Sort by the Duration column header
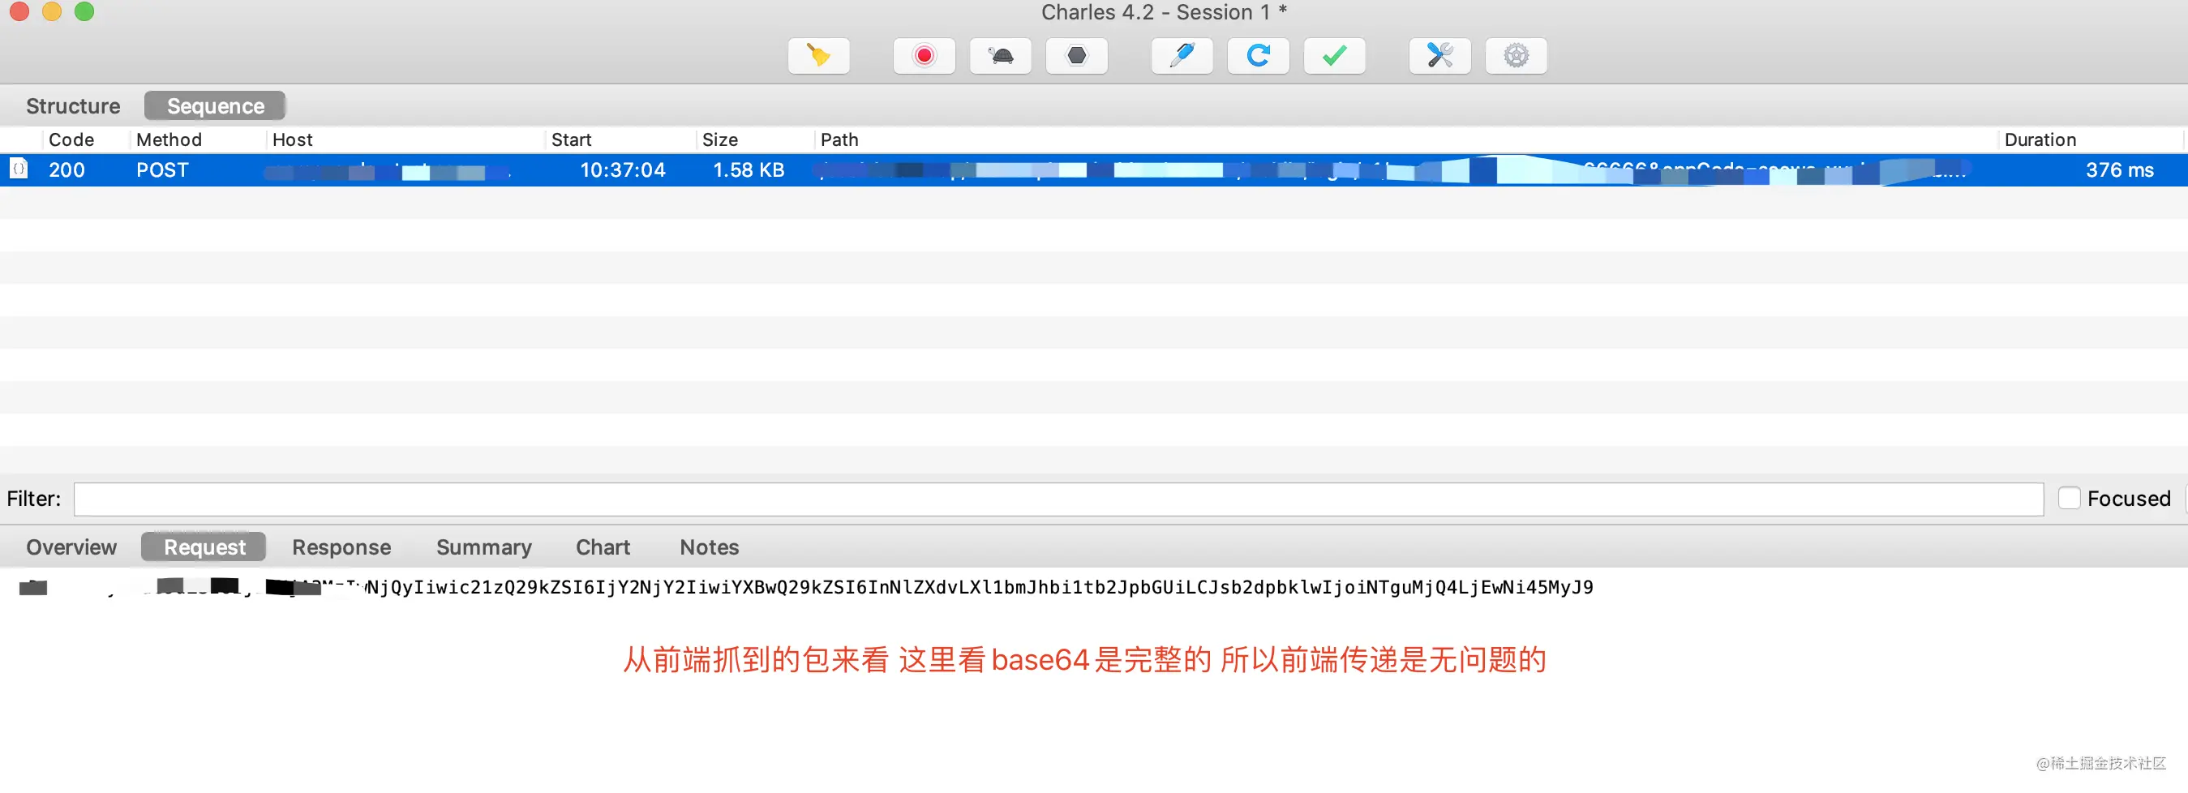Viewport: 2188px width, 793px height. pos(2040,139)
